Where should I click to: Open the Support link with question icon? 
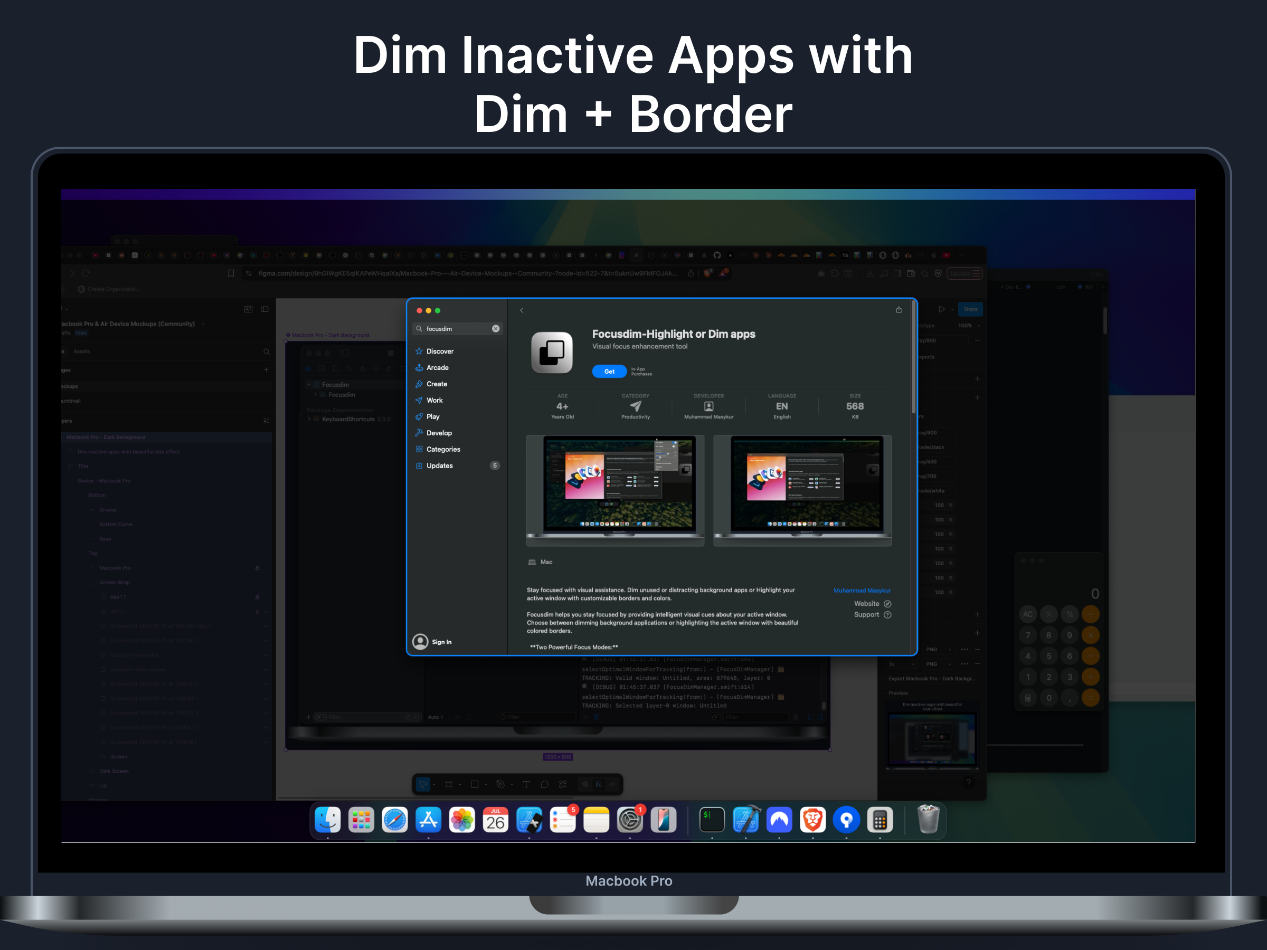click(x=872, y=614)
